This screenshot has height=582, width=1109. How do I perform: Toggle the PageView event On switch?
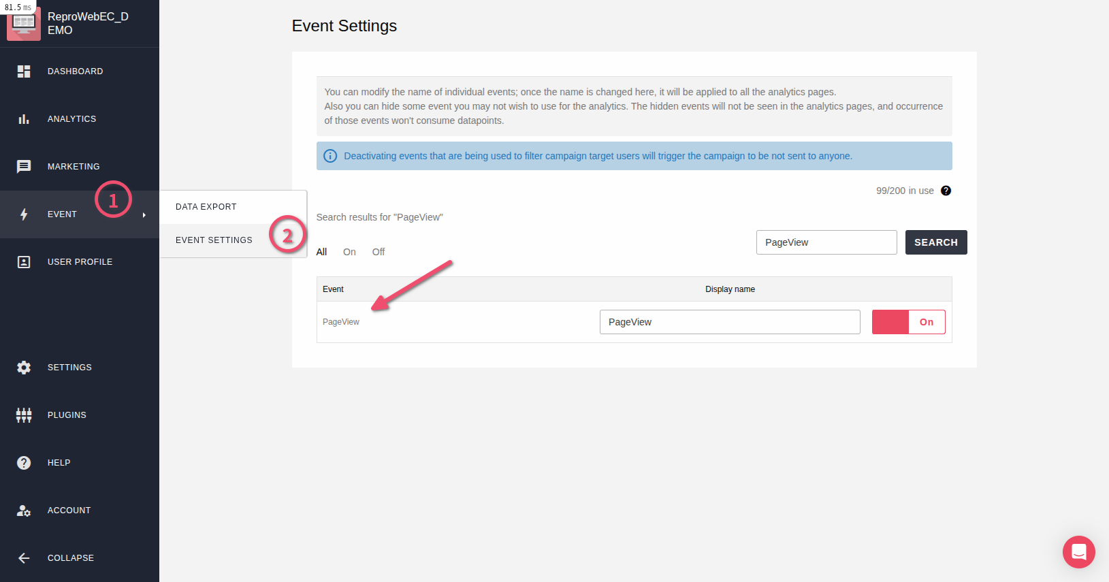point(909,322)
